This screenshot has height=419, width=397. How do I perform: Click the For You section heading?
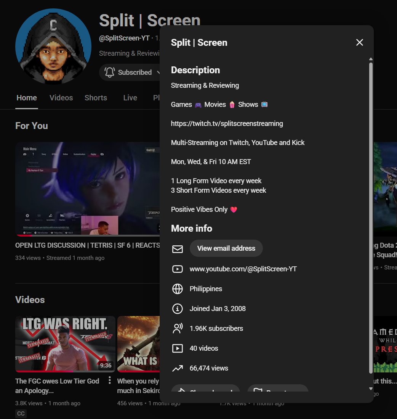click(x=32, y=126)
